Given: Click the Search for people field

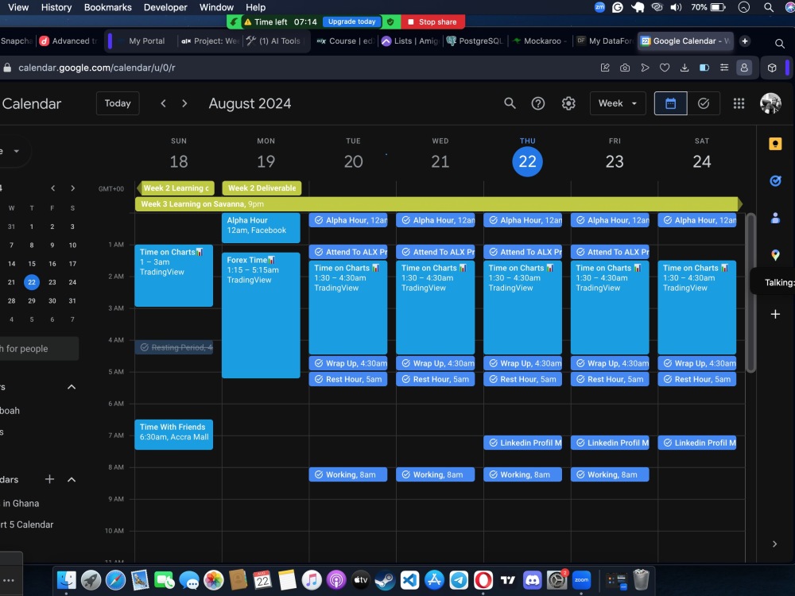Looking at the screenshot, I should [39, 349].
